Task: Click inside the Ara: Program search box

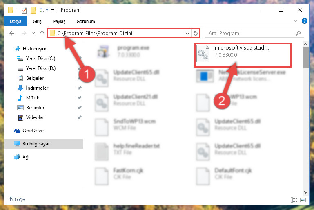Action: click(x=251, y=33)
